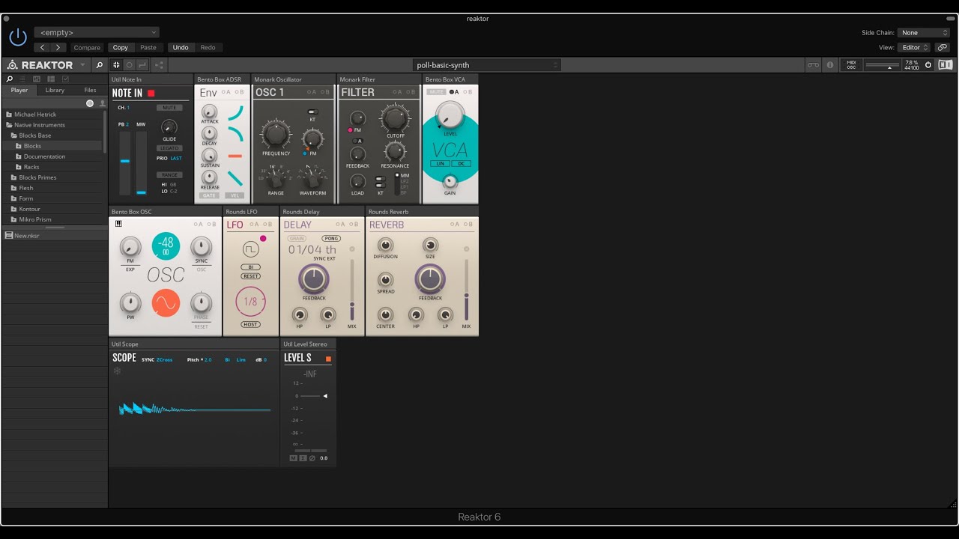Screen dimensions: 959x539
Task: Click the structure view share icon
Action: (x=159, y=65)
